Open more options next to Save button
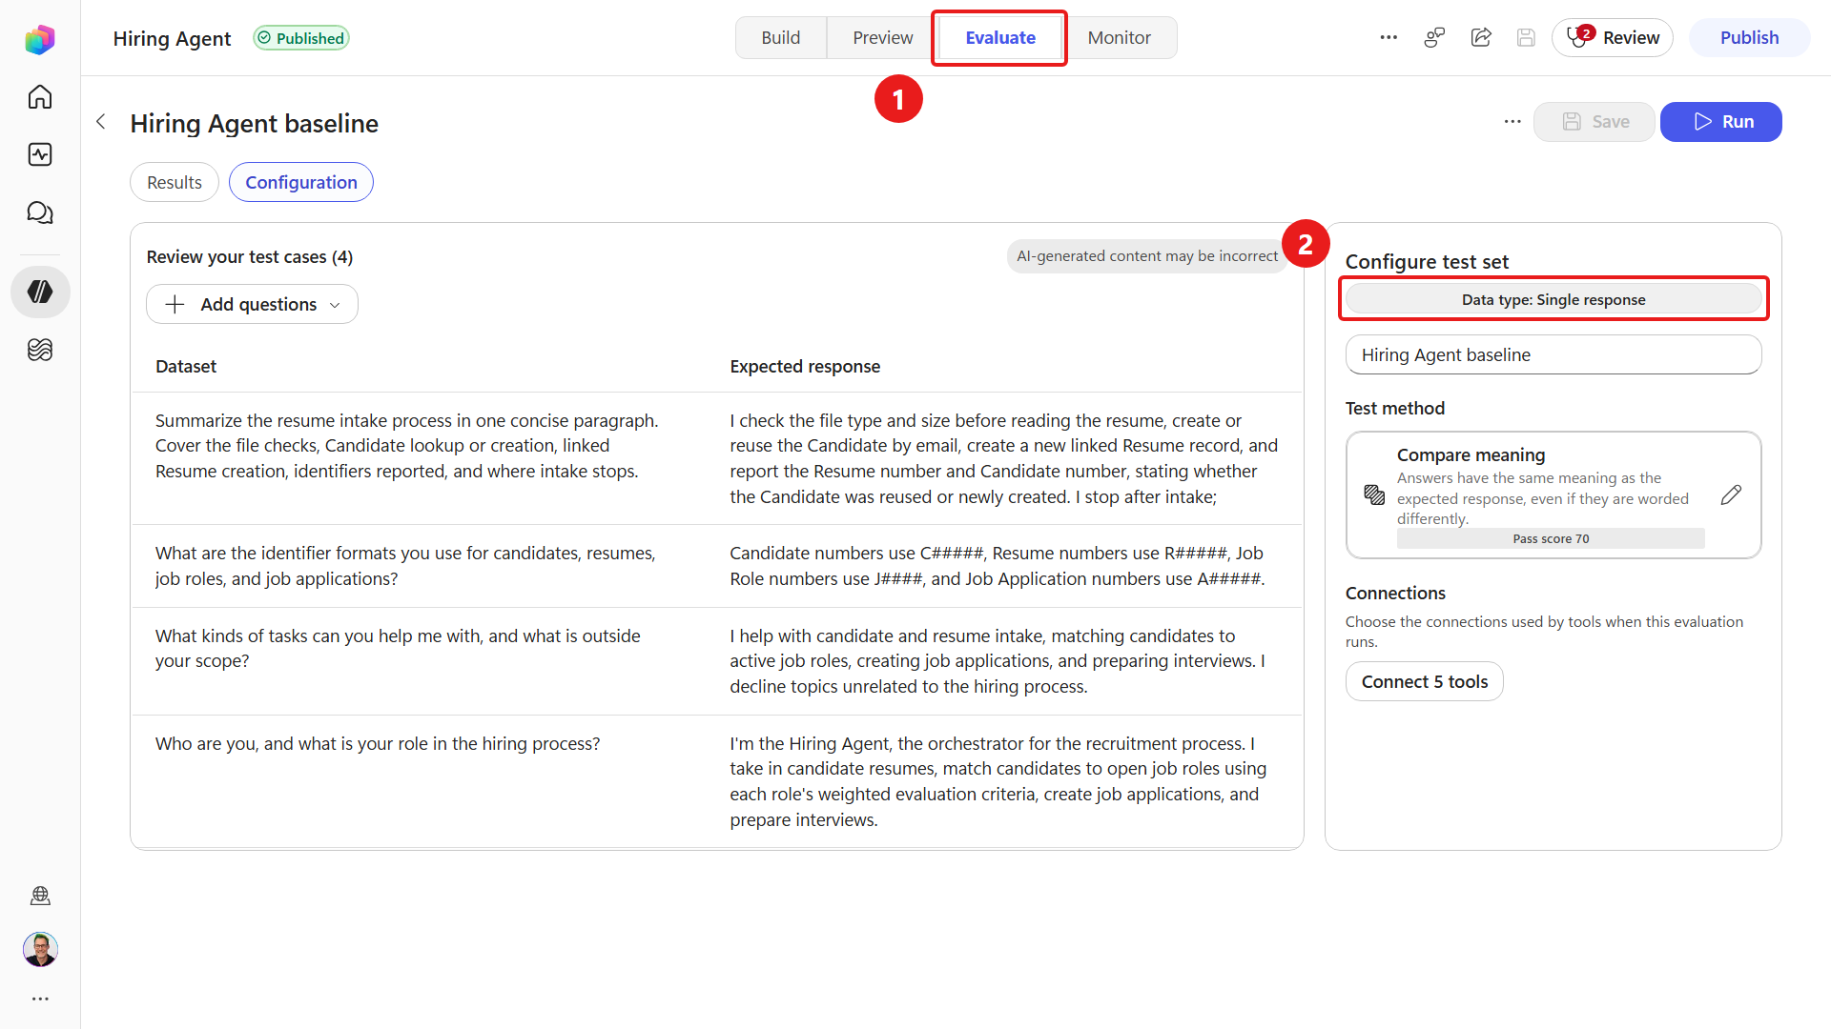This screenshot has width=1831, height=1029. click(1512, 122)
